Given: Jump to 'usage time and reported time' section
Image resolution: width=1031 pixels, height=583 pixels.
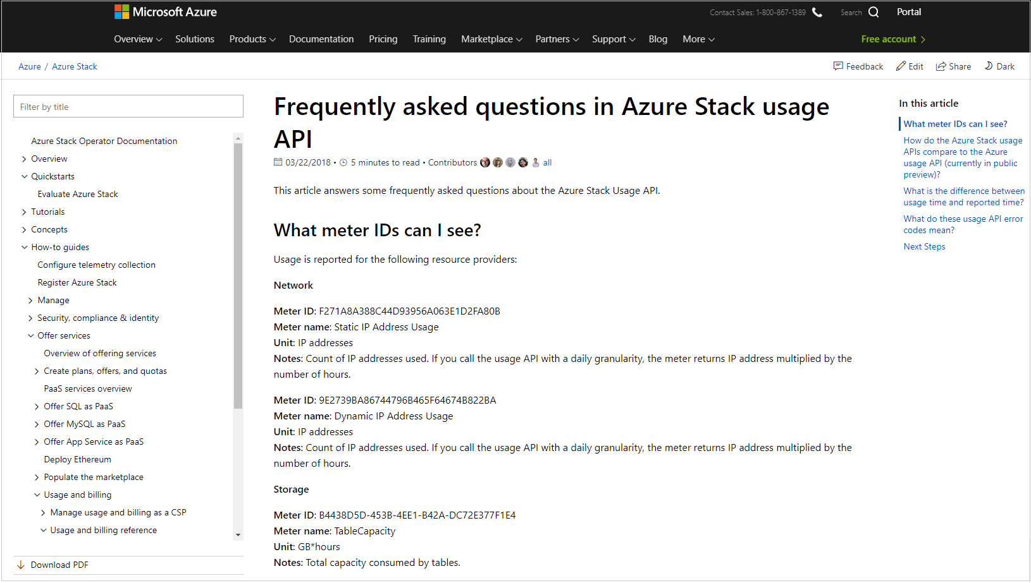Looking at the screenshot, I should tap(964, 196).
